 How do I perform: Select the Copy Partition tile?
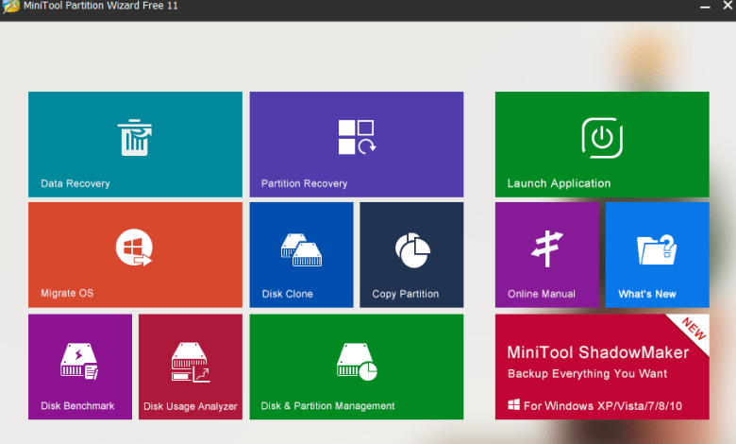pyautogui.click(x=411, y=255)
